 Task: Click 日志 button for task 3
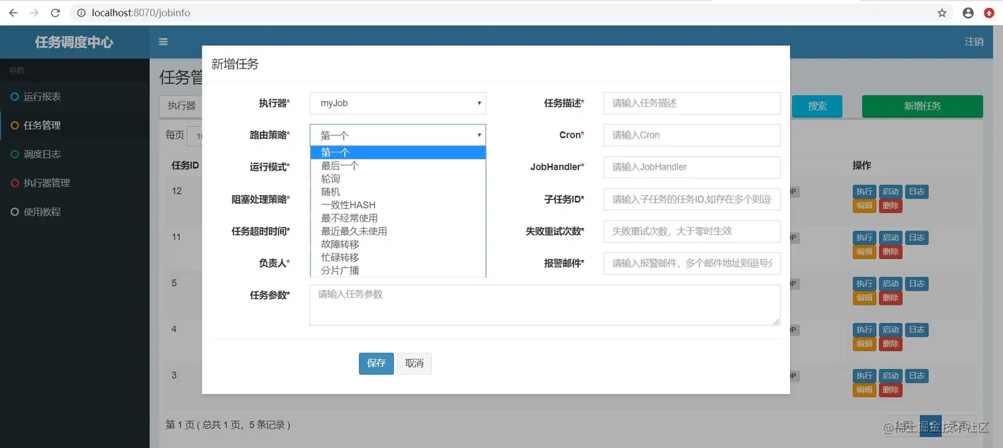pyautogui.click(x=917, y=376)
